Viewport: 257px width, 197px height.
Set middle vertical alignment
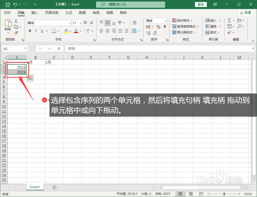click(x=108, y=23)
